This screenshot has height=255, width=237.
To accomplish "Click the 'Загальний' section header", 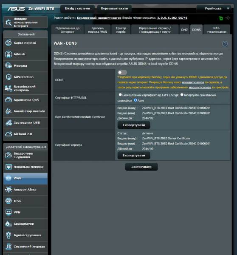I will point(26,34).
